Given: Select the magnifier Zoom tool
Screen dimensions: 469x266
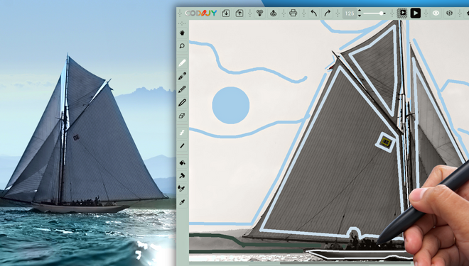Looking at the screenshot, I should click(x=182, y=46).
